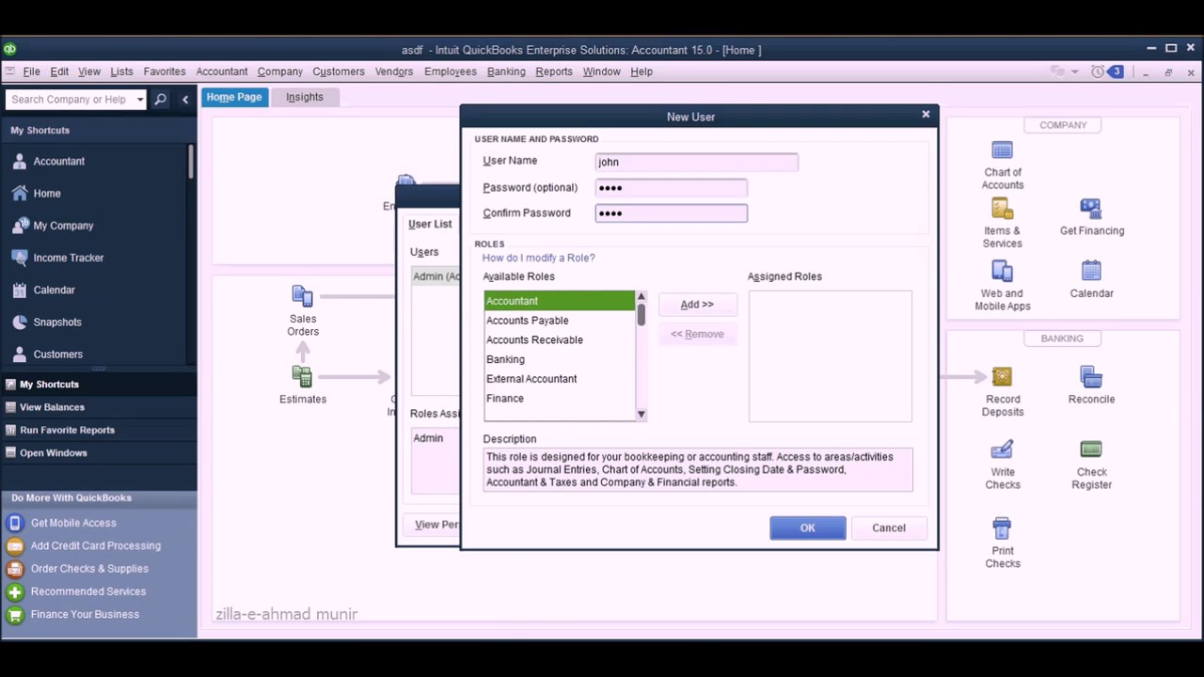Click OK in New User dialog

pos(808,527)
